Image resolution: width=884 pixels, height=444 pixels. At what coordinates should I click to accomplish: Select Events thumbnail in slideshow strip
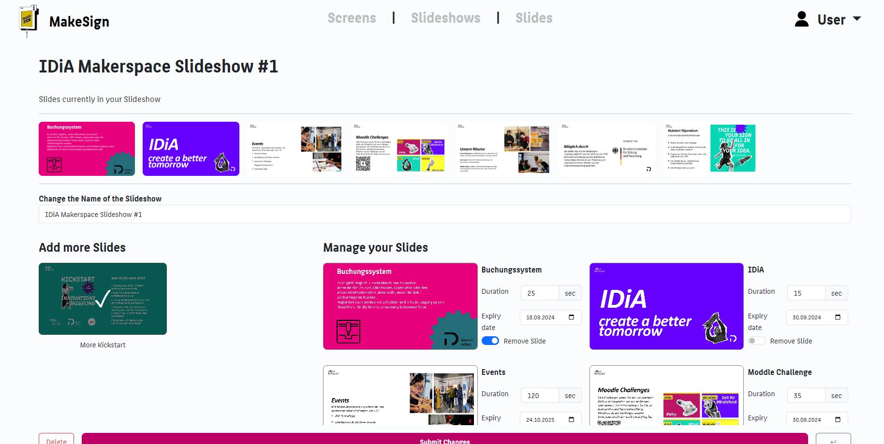[295, 149]
